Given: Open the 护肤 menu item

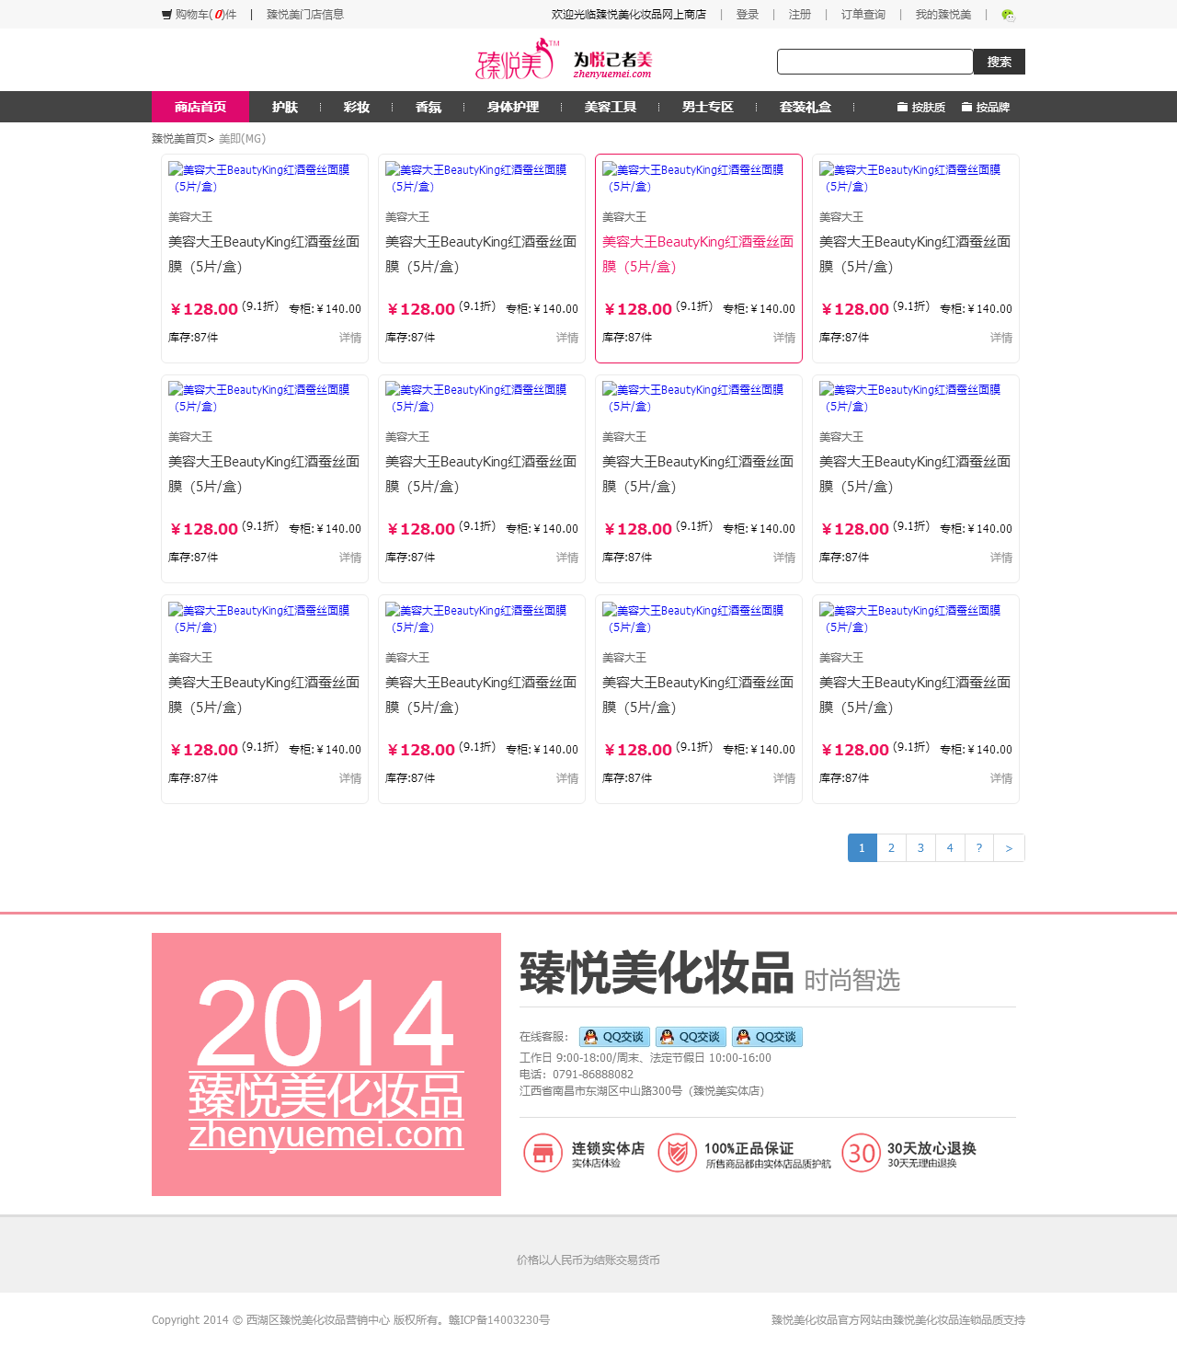Looking at the screenshot, I should tap(285, 108).
